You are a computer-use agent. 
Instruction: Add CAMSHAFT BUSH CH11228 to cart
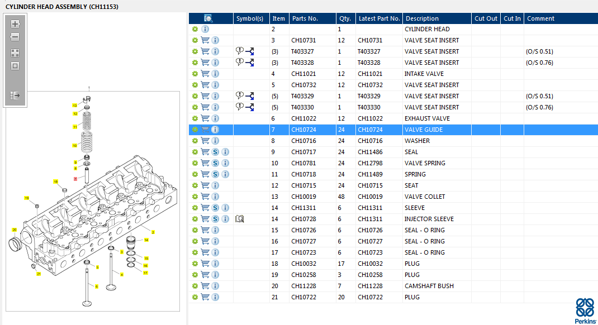click(x=205, y=286)
